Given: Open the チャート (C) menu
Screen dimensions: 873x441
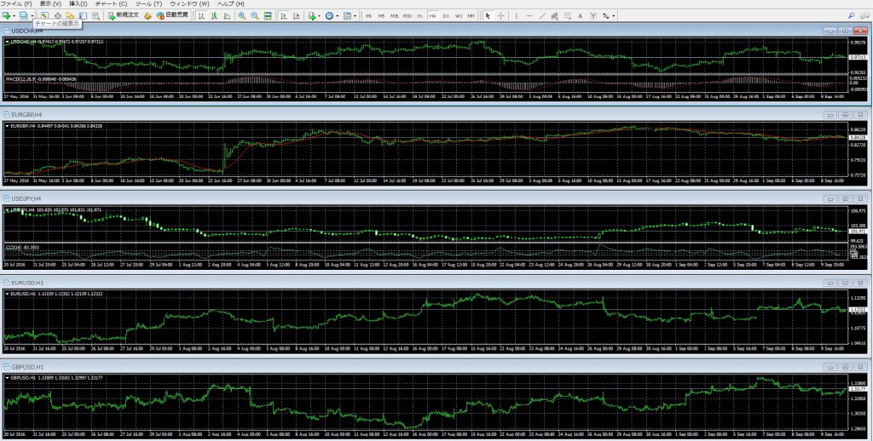Looking at the screenshot, I should pyautogui.click(x=112, y=3).
